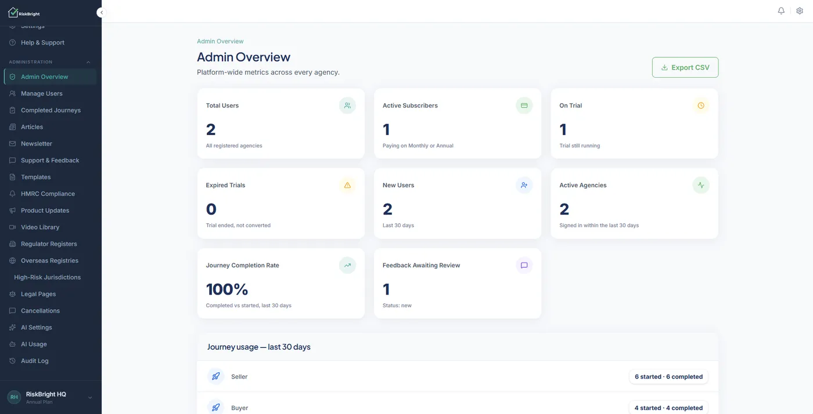The width and height of the screenshot is (813, 414).
Task: Click the Audit Log history icon
Action: (x=13, y=361)
